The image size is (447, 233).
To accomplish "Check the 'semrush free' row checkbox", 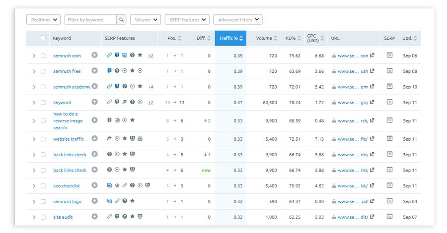I will [x=43, y=71].
